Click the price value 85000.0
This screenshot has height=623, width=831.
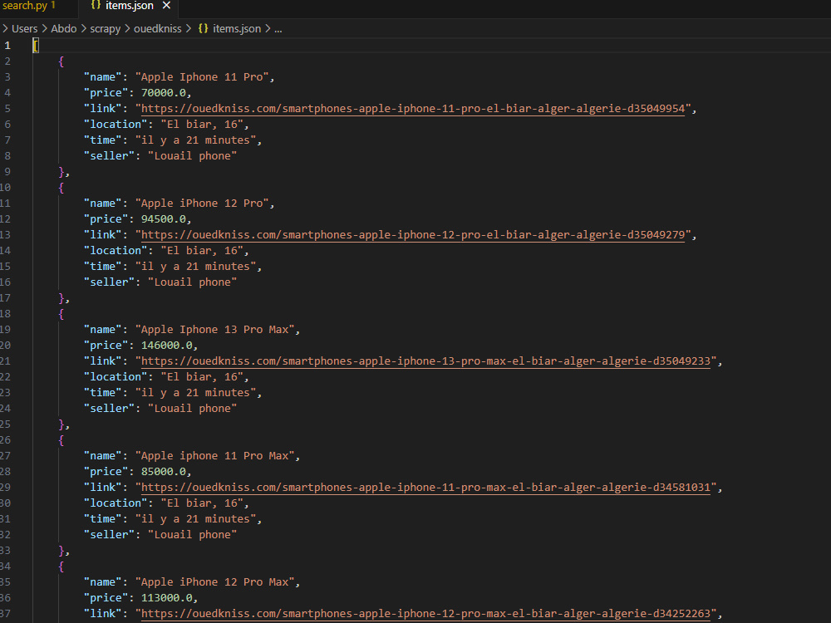(164, 472)
